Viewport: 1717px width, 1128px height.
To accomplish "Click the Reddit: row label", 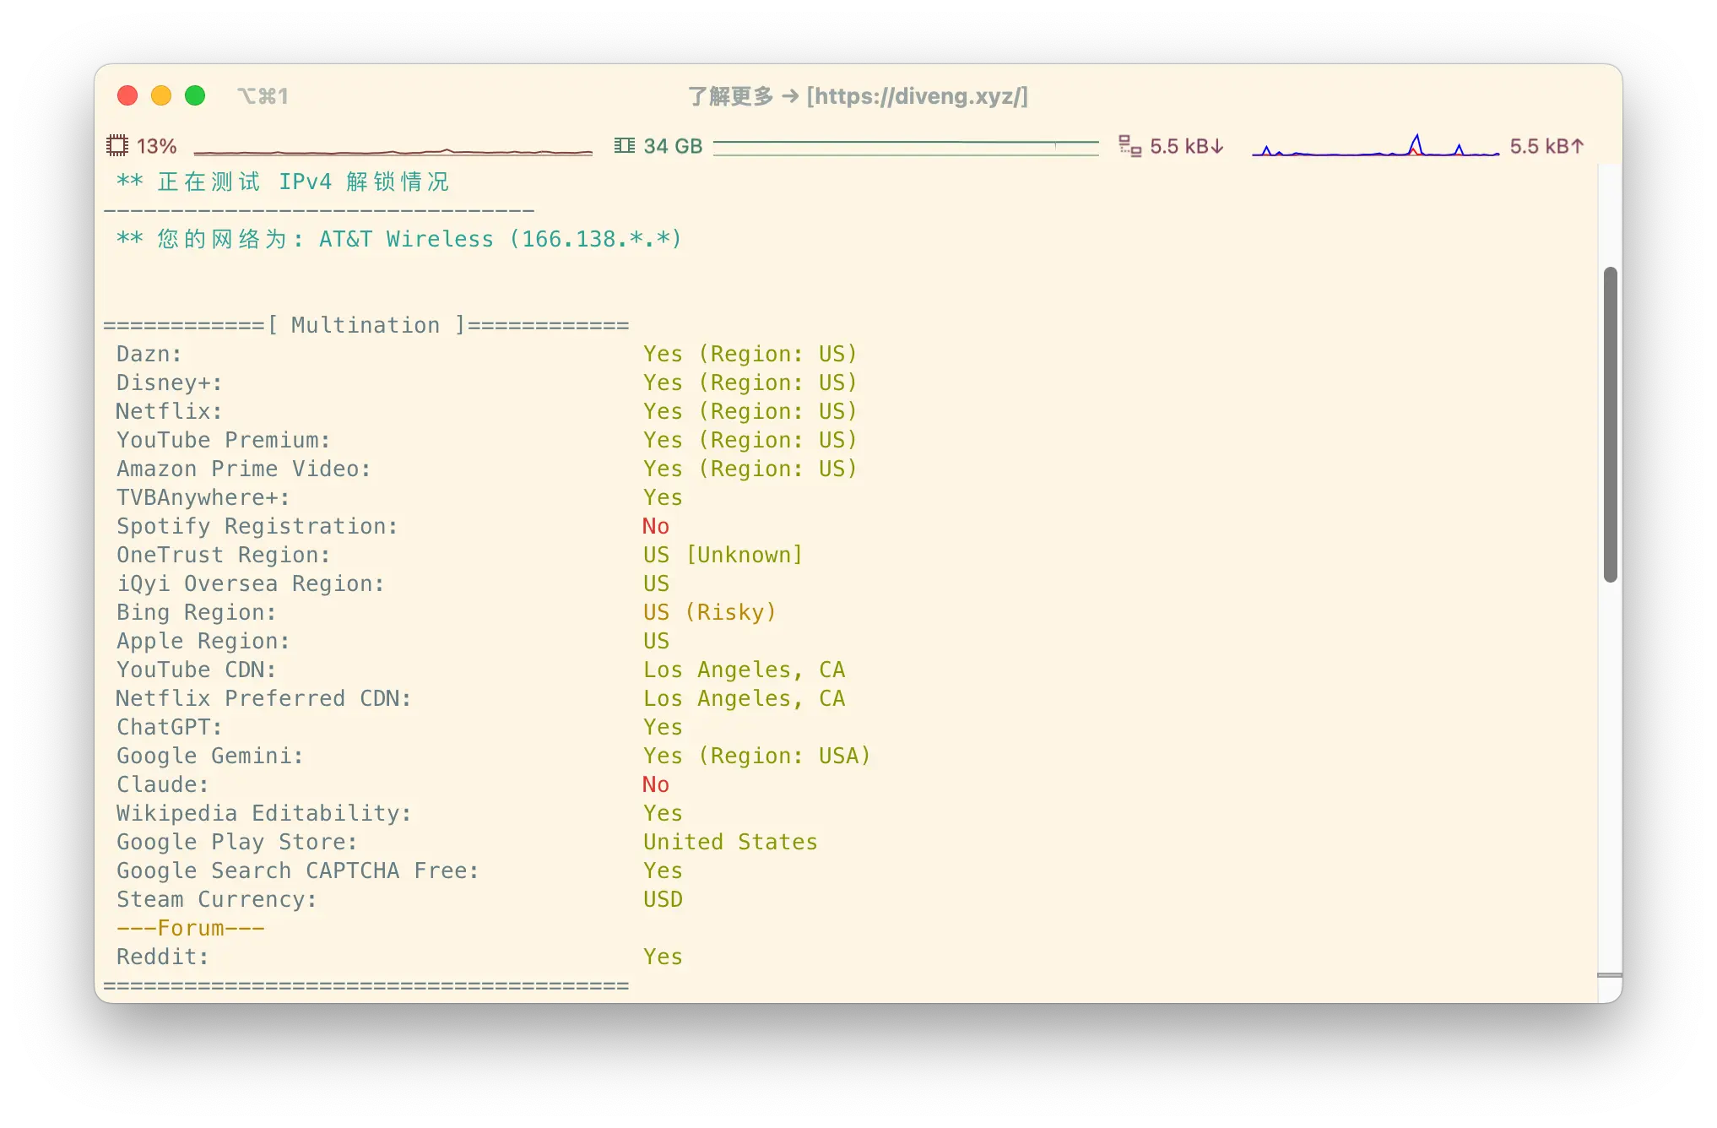I will tap(163, 957).
